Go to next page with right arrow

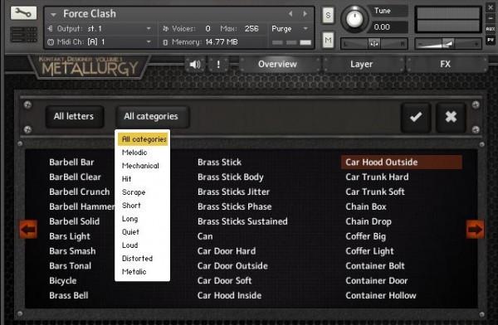pyautogui.click(x=475, y=229)
